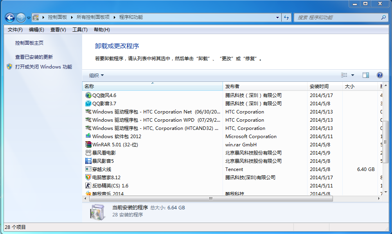Select publisher Microsoft Corporation cell

tap(251, 137)
